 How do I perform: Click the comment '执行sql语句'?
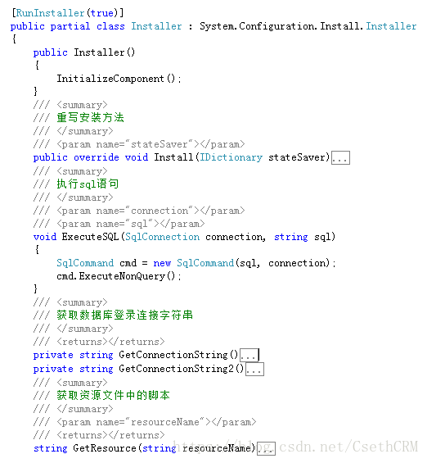click(x=88, y=184)
